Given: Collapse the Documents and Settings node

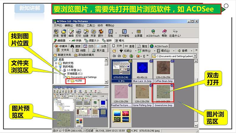Looking at the screenshot, I should point(64,77).
